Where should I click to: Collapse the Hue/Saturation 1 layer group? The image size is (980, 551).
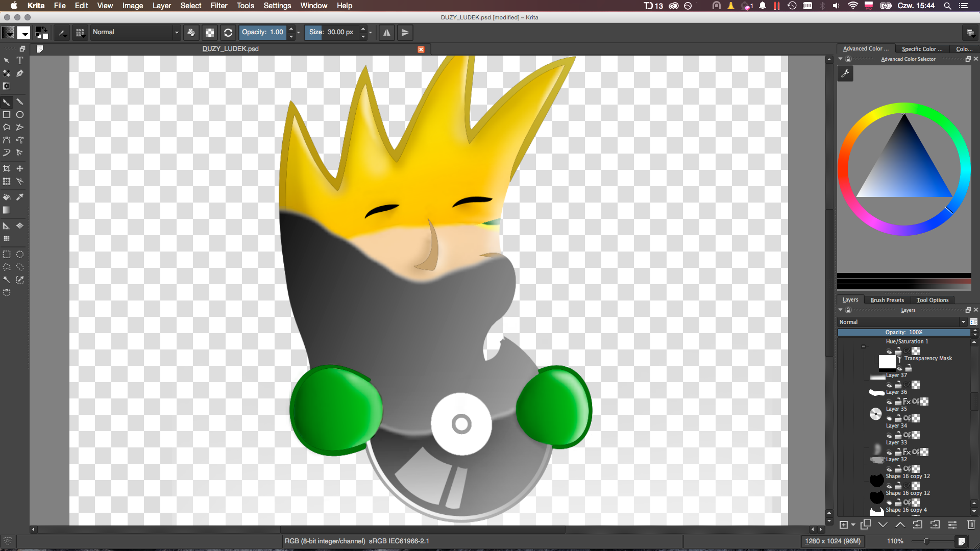863,346
